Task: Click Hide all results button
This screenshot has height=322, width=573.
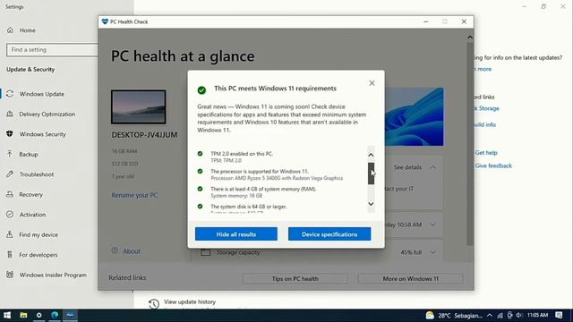Action: 236,234
